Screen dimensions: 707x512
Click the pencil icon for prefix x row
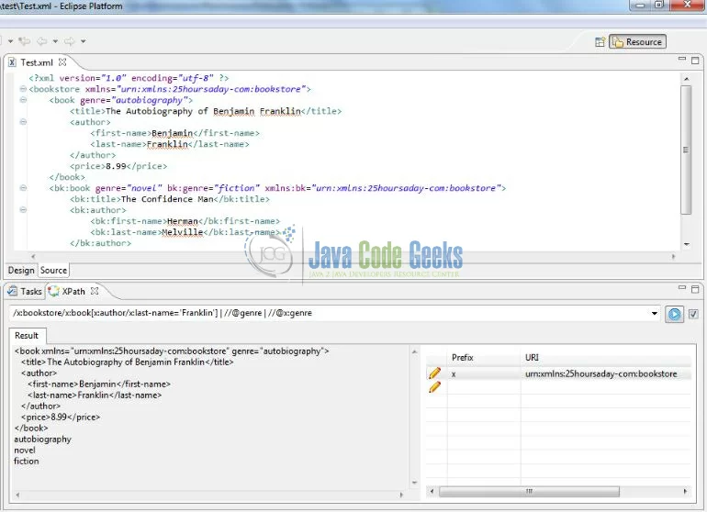point(434,373)
